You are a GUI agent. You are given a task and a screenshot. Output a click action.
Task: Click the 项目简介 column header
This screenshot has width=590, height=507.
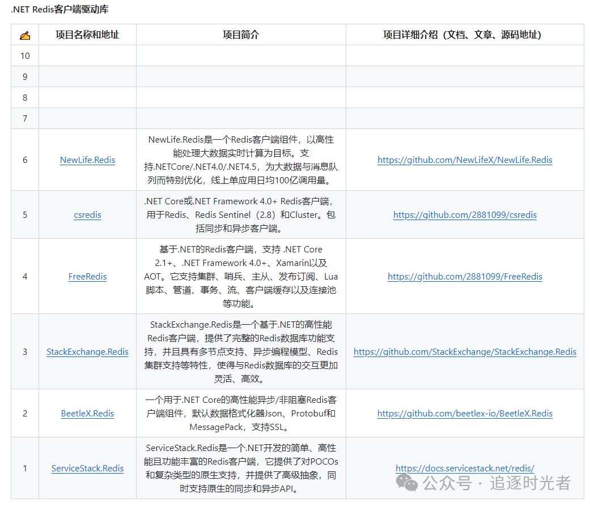tap(241, 35)
